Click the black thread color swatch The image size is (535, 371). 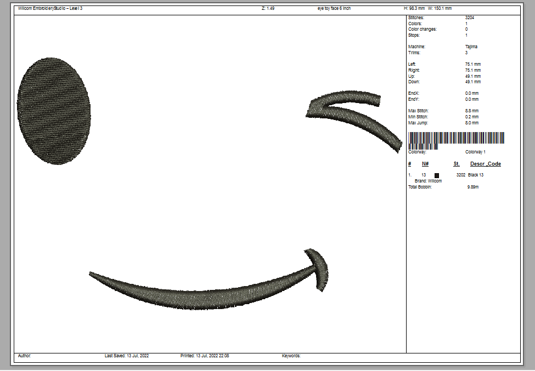(437, 175)
